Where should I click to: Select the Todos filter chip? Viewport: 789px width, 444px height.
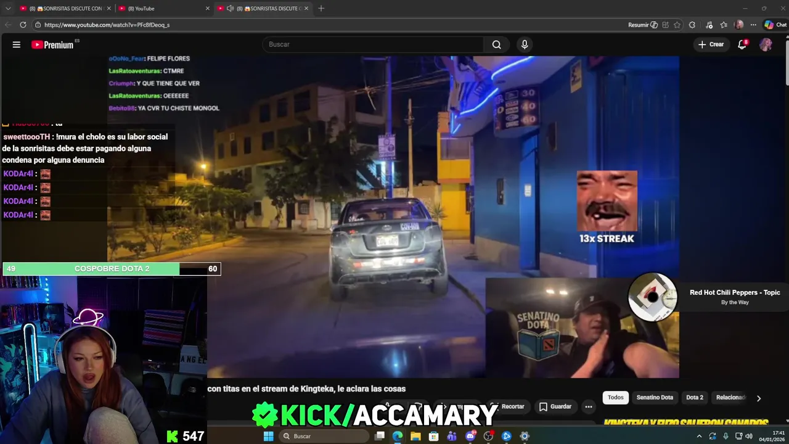(x=616, y=398)
